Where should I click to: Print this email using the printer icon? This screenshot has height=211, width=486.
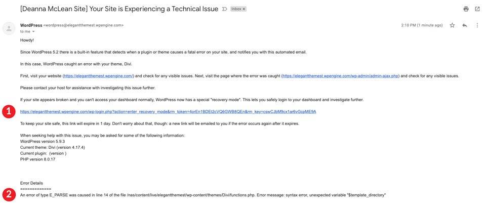(466, 9)
